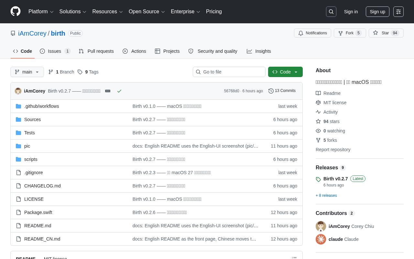Click the README_CN.md file icon
Screen dimensions: 414x259
click(x=18, y=239)
